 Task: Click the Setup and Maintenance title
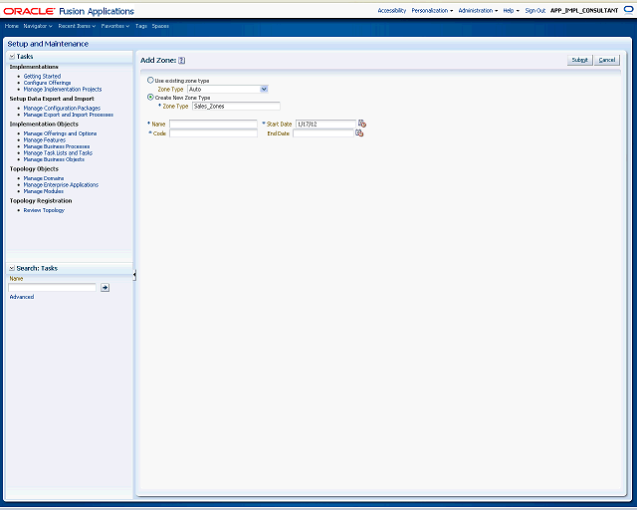48,44
